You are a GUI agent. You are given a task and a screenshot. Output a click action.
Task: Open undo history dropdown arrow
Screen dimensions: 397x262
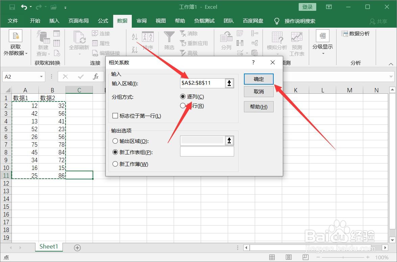coord(31,7)
